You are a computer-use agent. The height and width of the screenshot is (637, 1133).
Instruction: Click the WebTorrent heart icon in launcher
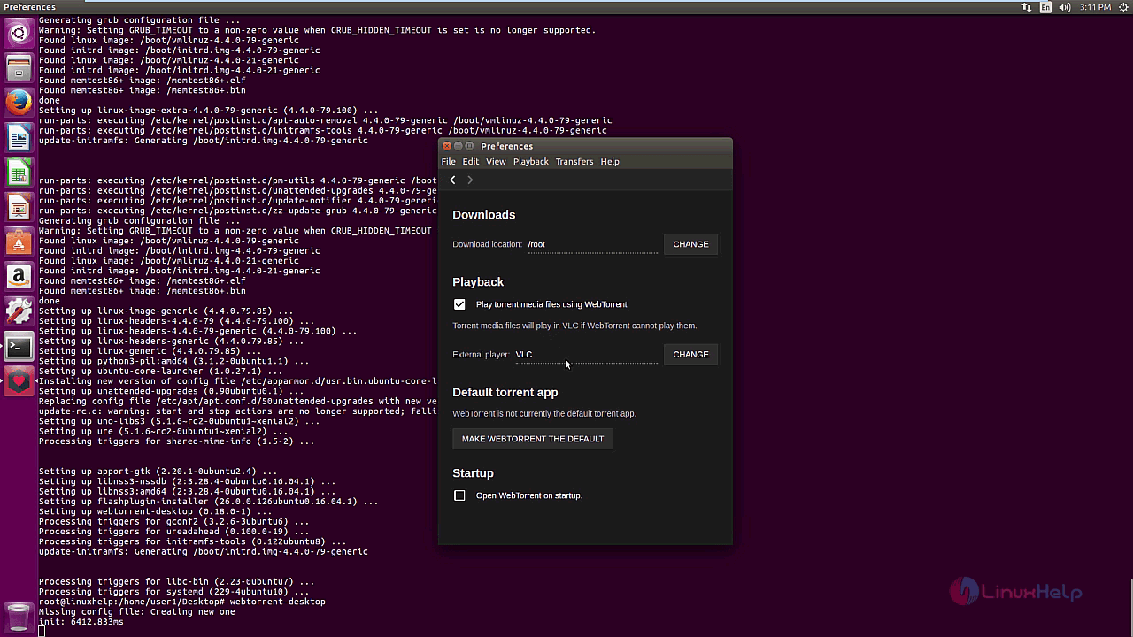(19, 382)
